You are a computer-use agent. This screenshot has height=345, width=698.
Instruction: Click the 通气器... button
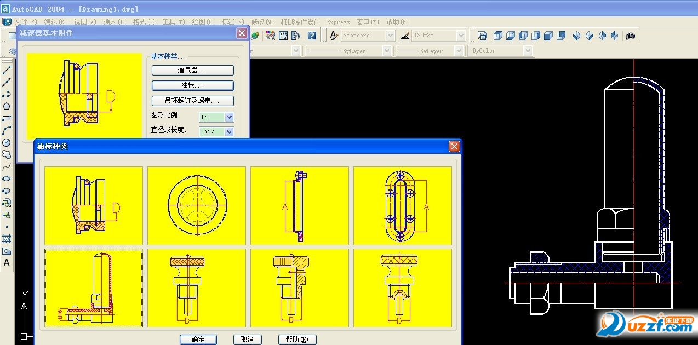[x=193, y=71]
